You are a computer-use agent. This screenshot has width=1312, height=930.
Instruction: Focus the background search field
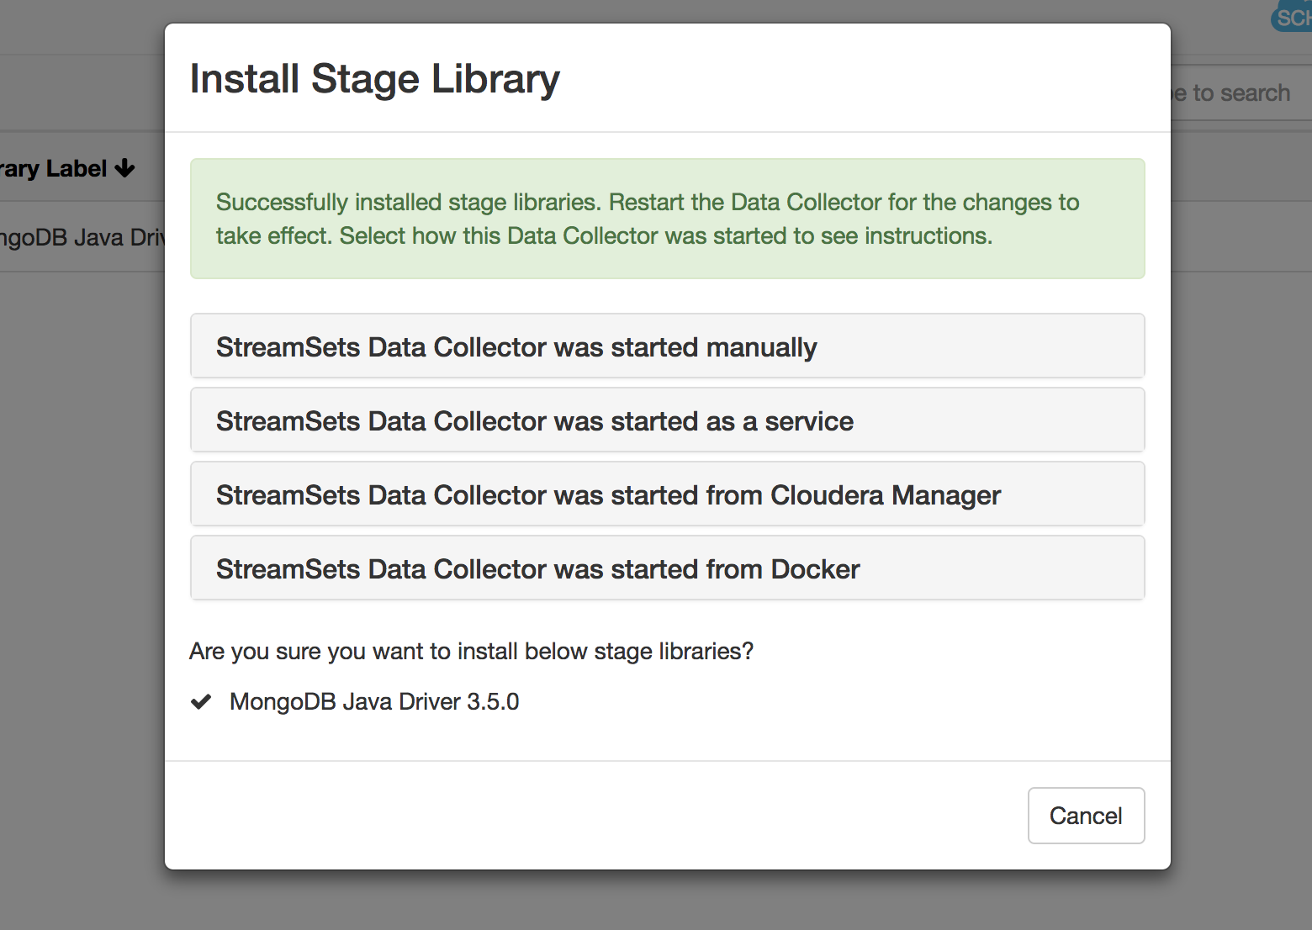[x=1241, y=93]
